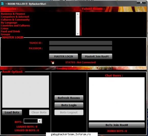
Task: Focus the Yahoo ID input field
Action: click(x=81, y=43)
